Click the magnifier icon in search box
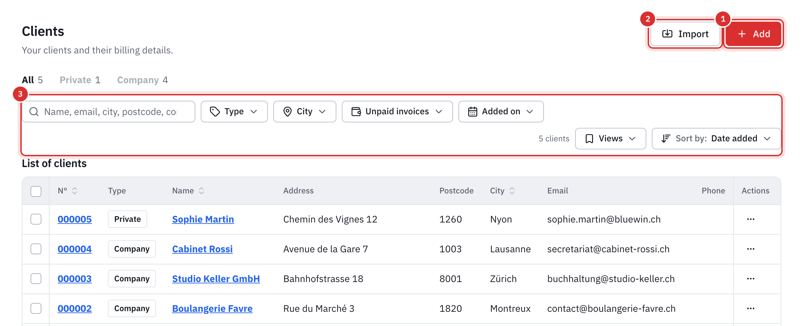 pyautogui.click(x=34, y=112)
